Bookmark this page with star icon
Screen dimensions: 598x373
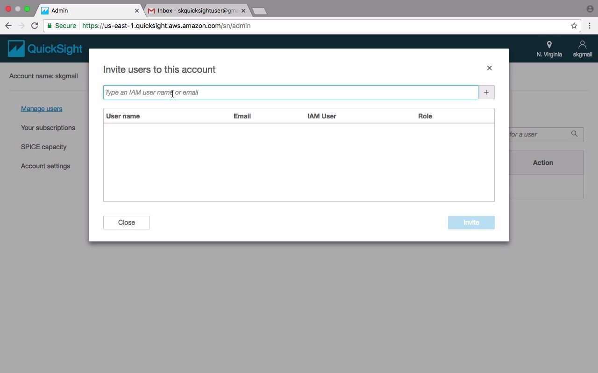click(574, 26)
